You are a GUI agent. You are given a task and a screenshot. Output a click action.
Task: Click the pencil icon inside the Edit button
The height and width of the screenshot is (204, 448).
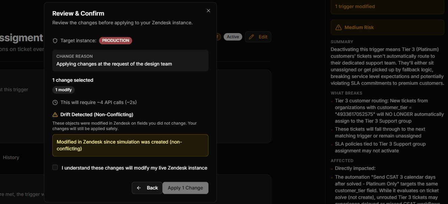[x=251, y=36]
